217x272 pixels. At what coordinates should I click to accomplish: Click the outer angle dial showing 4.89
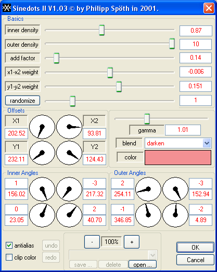click(x=175, y=215)
